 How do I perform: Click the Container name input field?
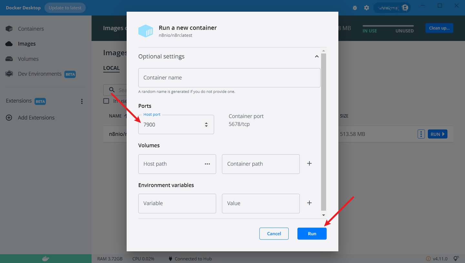[229, 78]
